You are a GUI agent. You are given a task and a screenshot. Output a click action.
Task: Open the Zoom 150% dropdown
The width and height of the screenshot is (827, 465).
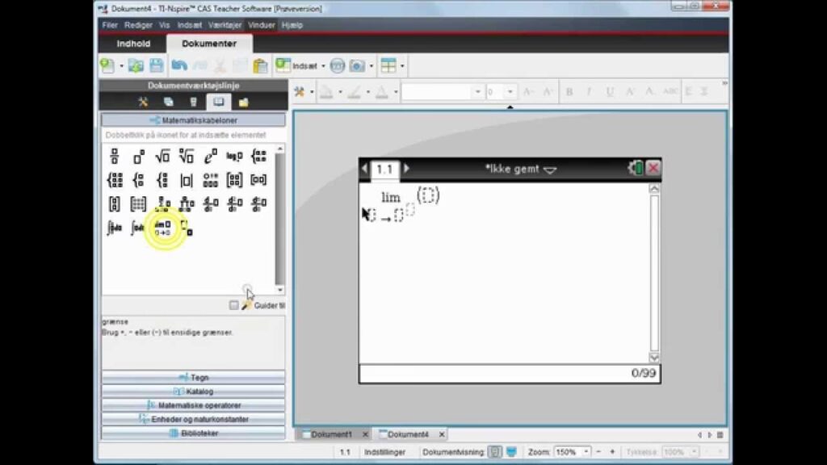click(586, 452)
